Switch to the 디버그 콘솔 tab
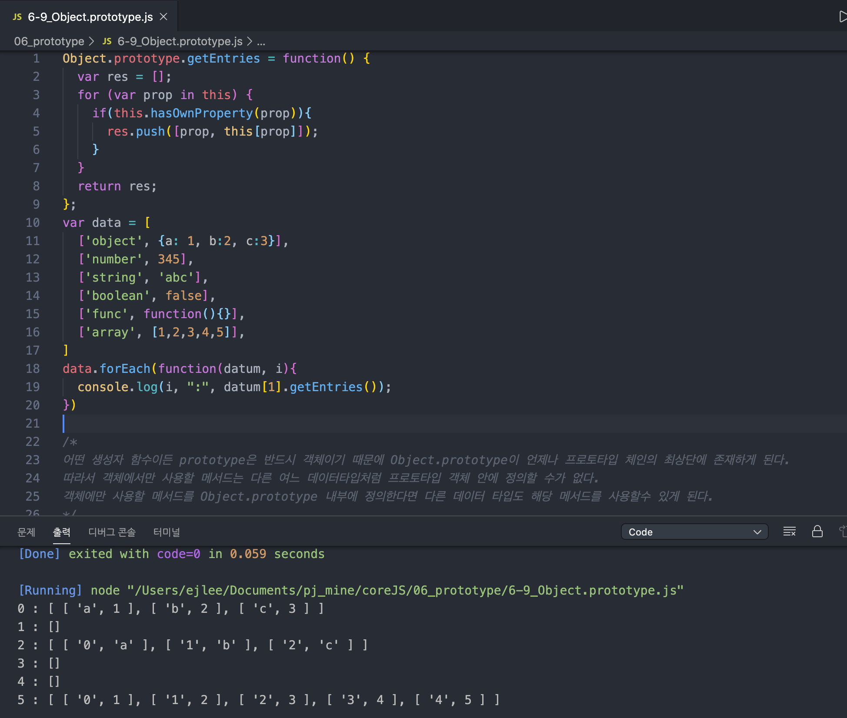Screen dimensions: 847x718 (x=112, y=532)
